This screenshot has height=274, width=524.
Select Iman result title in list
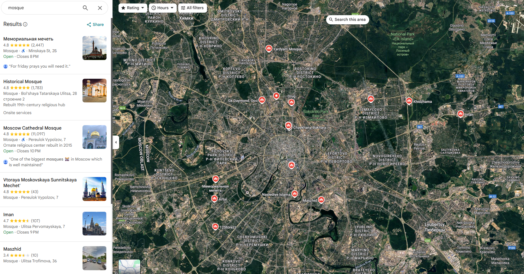pos(9,215)
